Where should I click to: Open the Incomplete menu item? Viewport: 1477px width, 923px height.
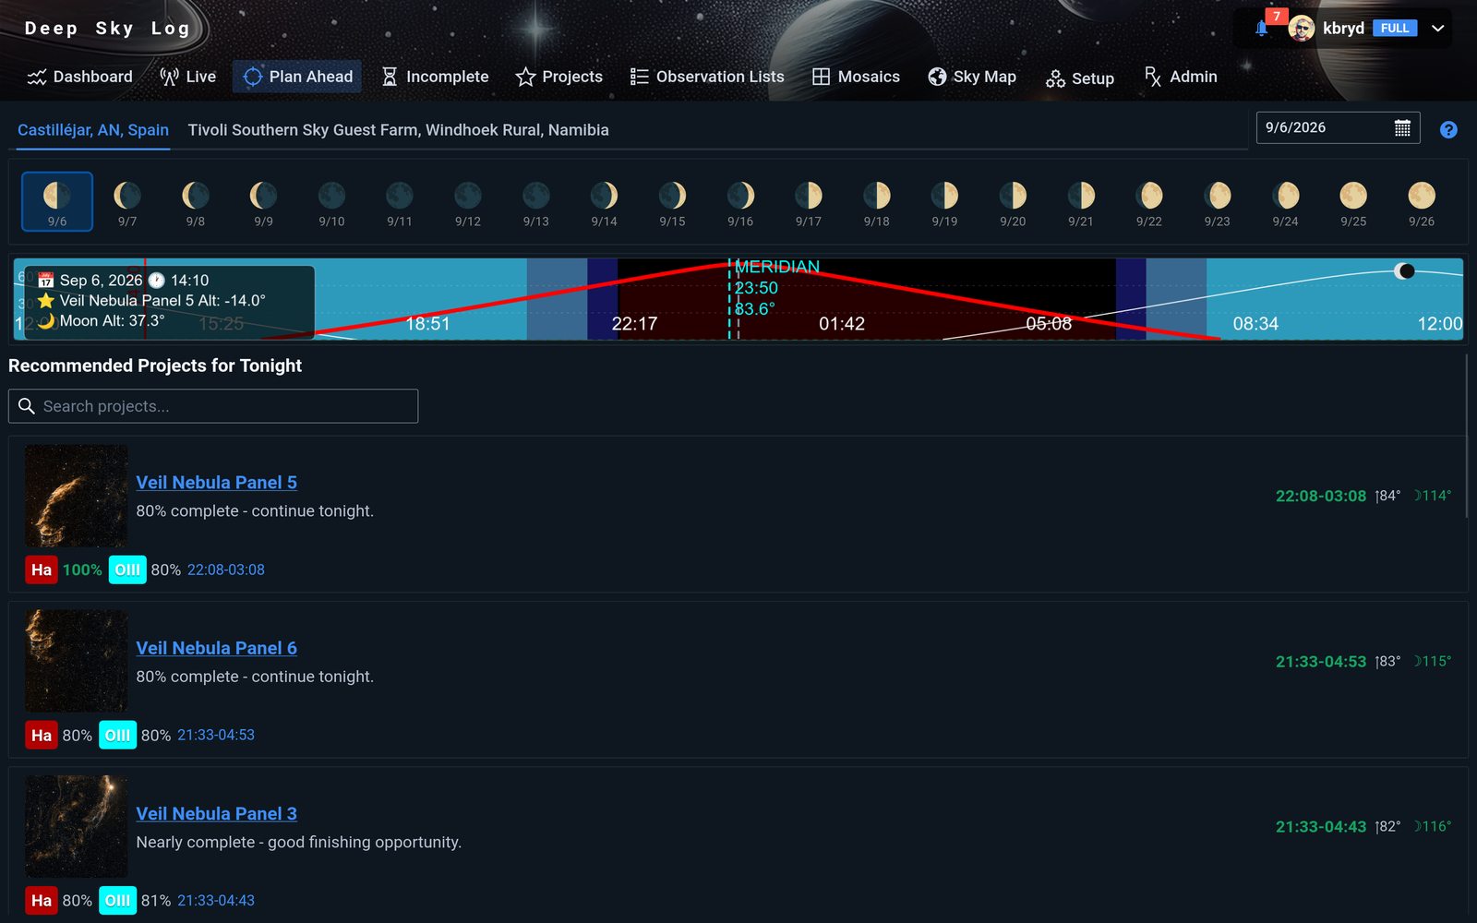pyautogui.click(x=435, y=77)
